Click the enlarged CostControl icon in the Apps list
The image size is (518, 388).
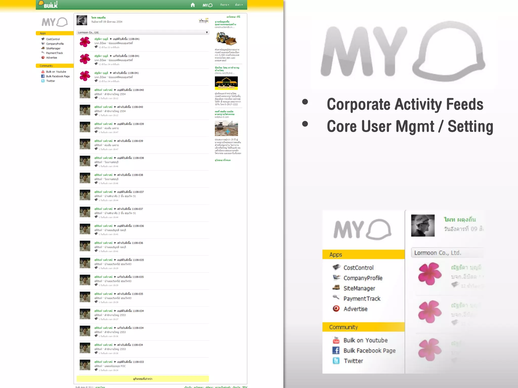pyautogui.click(x=337, y=267)
